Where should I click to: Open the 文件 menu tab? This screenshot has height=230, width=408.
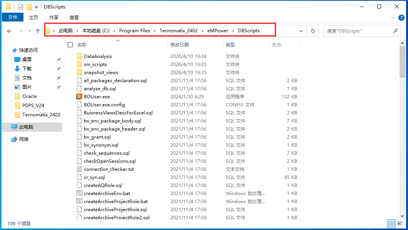pos(13,17)
